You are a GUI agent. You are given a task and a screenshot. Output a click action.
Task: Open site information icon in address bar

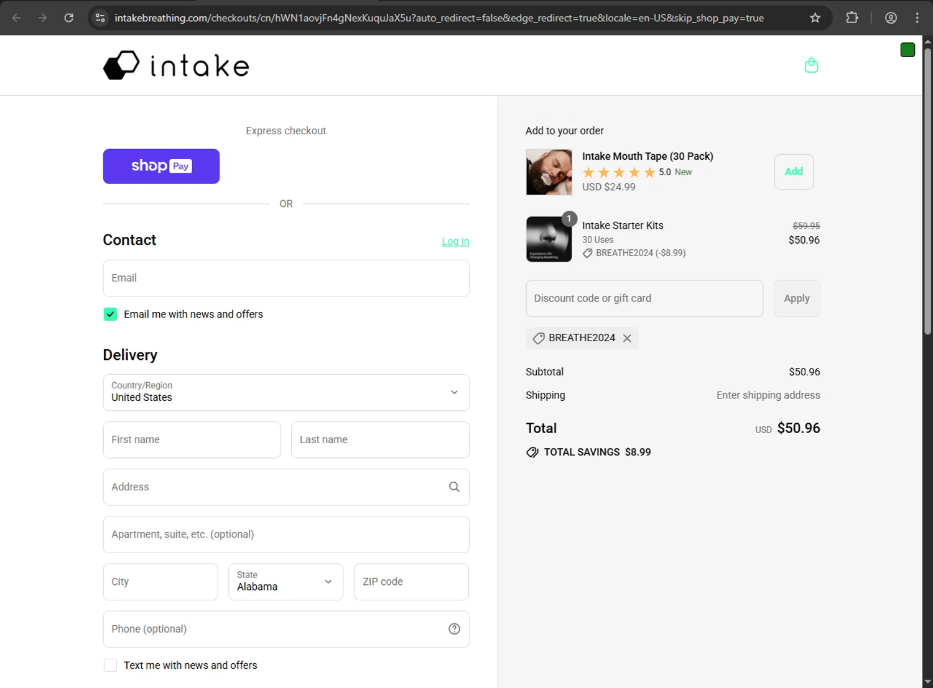pyautogui.click(x=100, y=18)
